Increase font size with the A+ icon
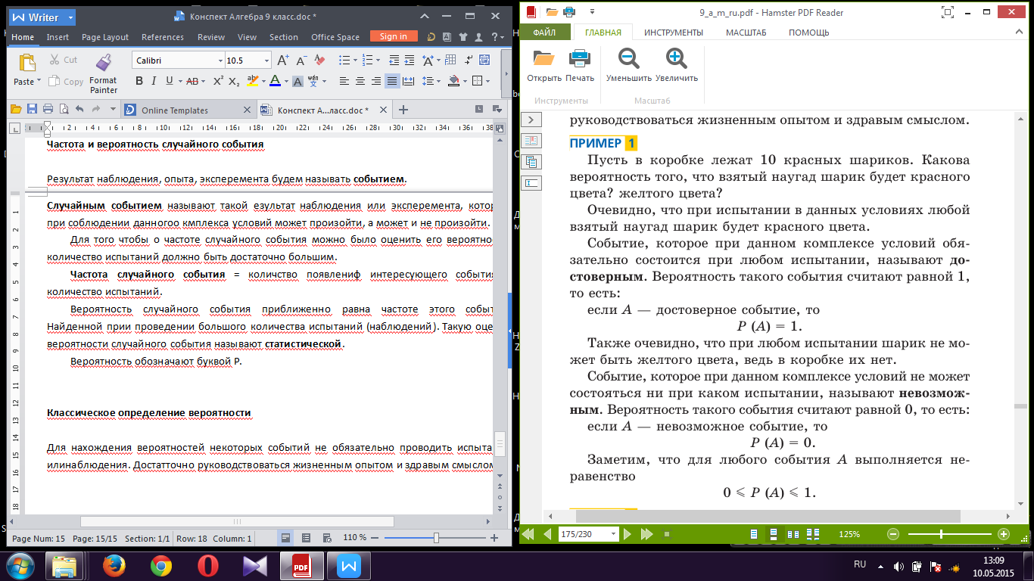The width and height of the screenshot is (1034, 581). tap(283, 61)
